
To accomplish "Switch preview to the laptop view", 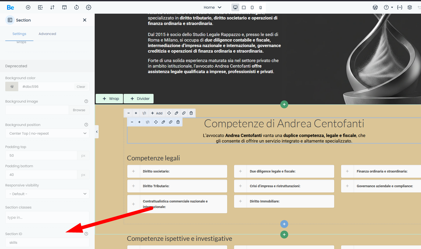I will [x=244, y=7].
